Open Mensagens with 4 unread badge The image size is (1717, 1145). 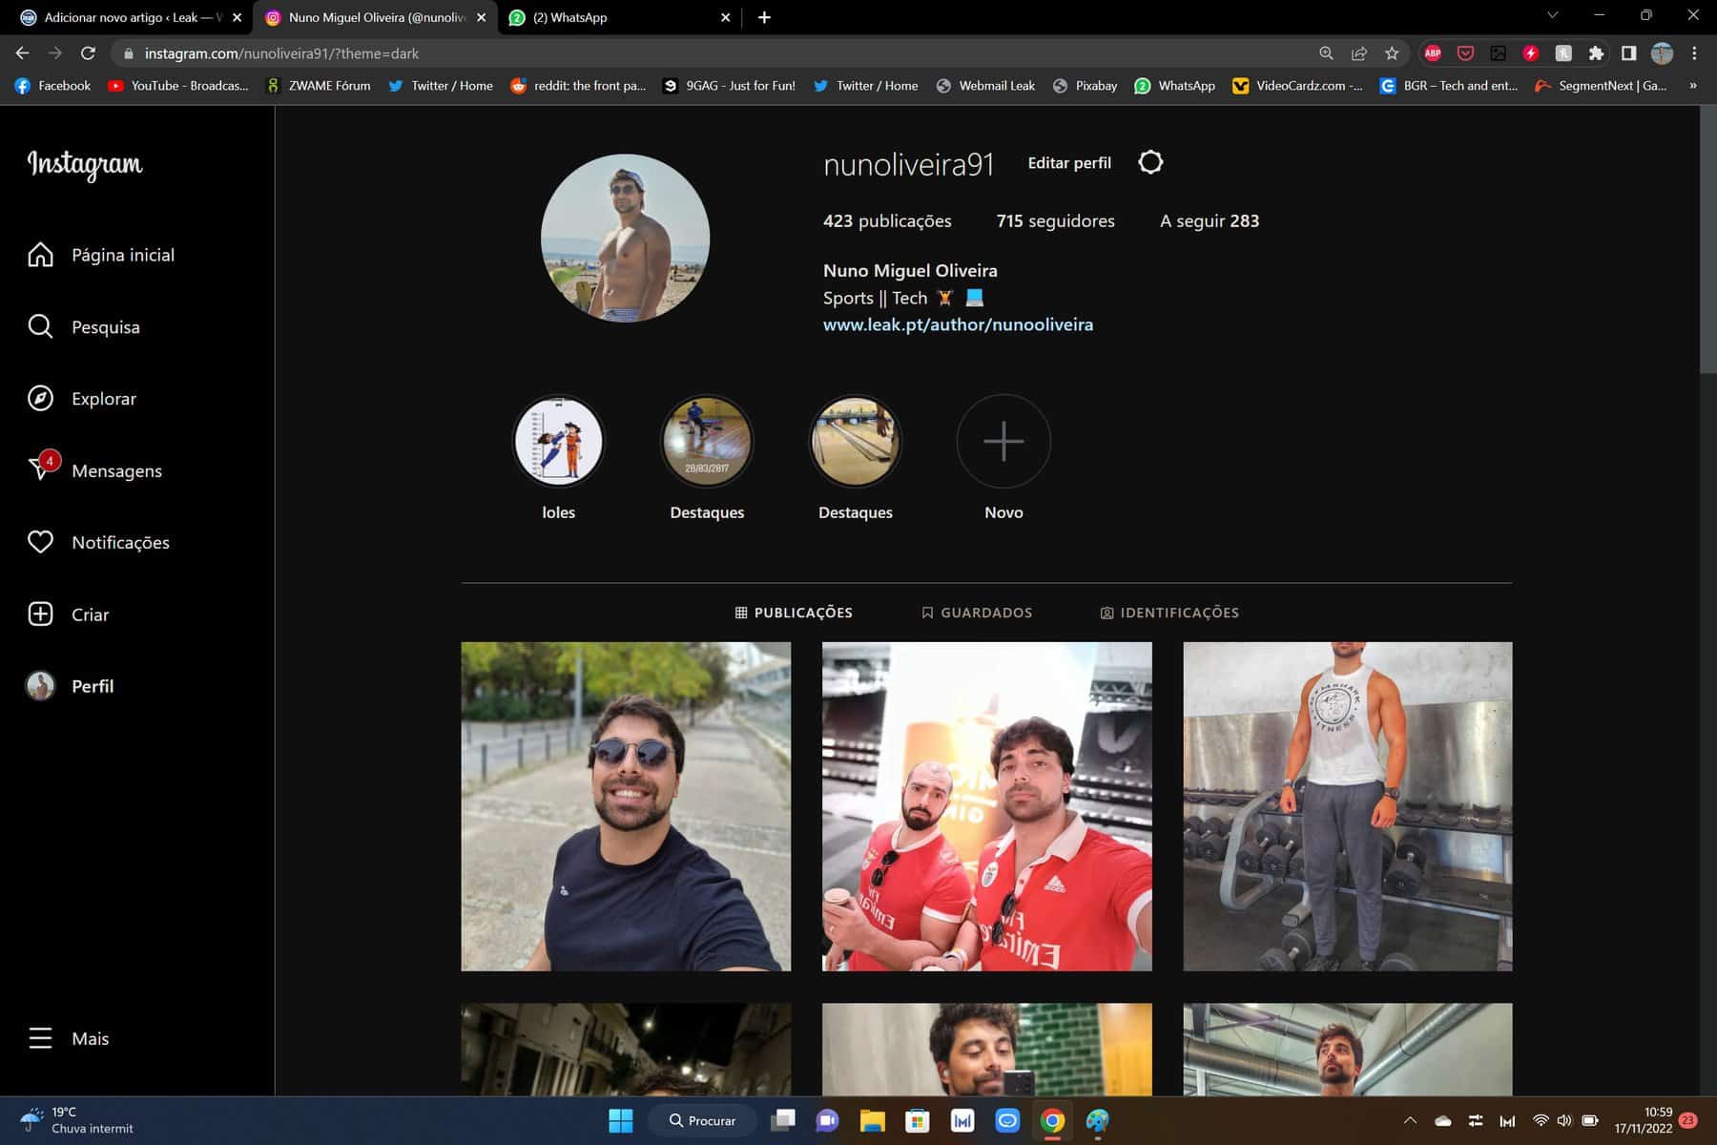click(41, 469)
